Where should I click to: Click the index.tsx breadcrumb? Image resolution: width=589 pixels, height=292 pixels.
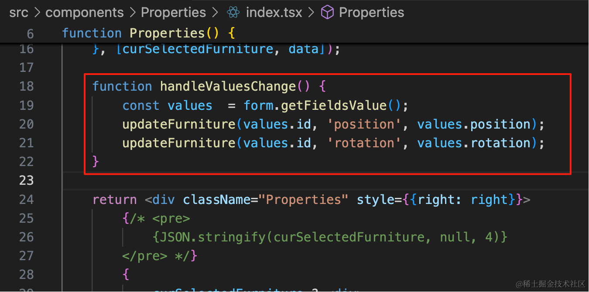pos(274,13)
